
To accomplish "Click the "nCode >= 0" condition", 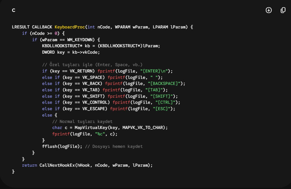I will 44,34.
